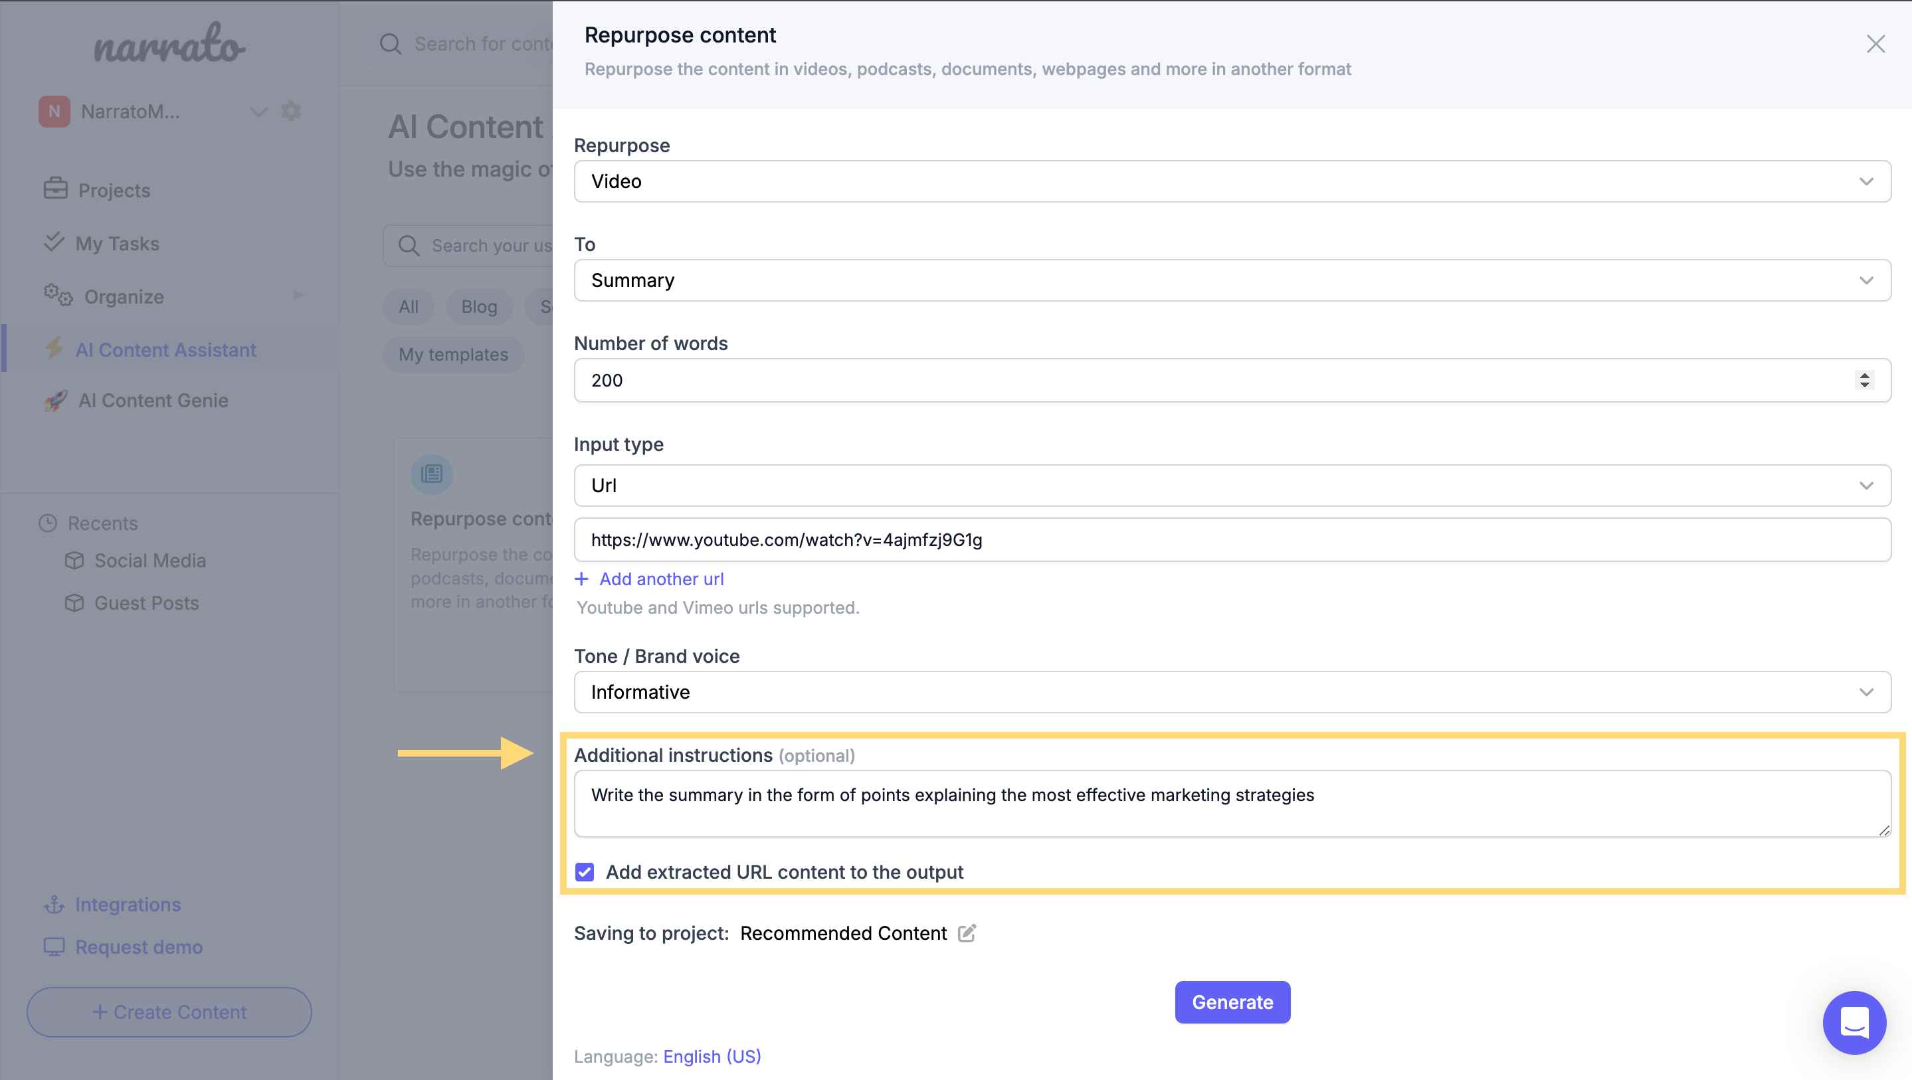Click the Projects briefcase icon
Image resolution: width=1912 pixels, height=1080 pixels.
55,189
